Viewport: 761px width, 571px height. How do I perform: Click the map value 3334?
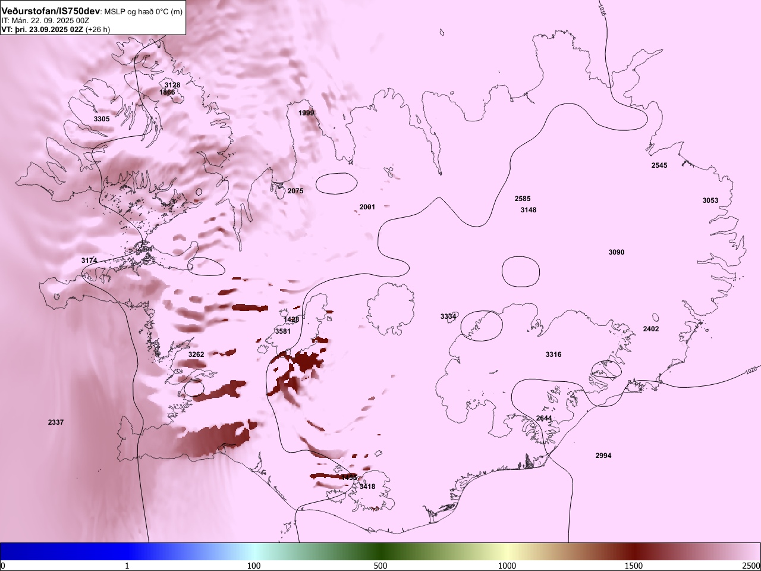pyautogui.click(x=448, y=316)
